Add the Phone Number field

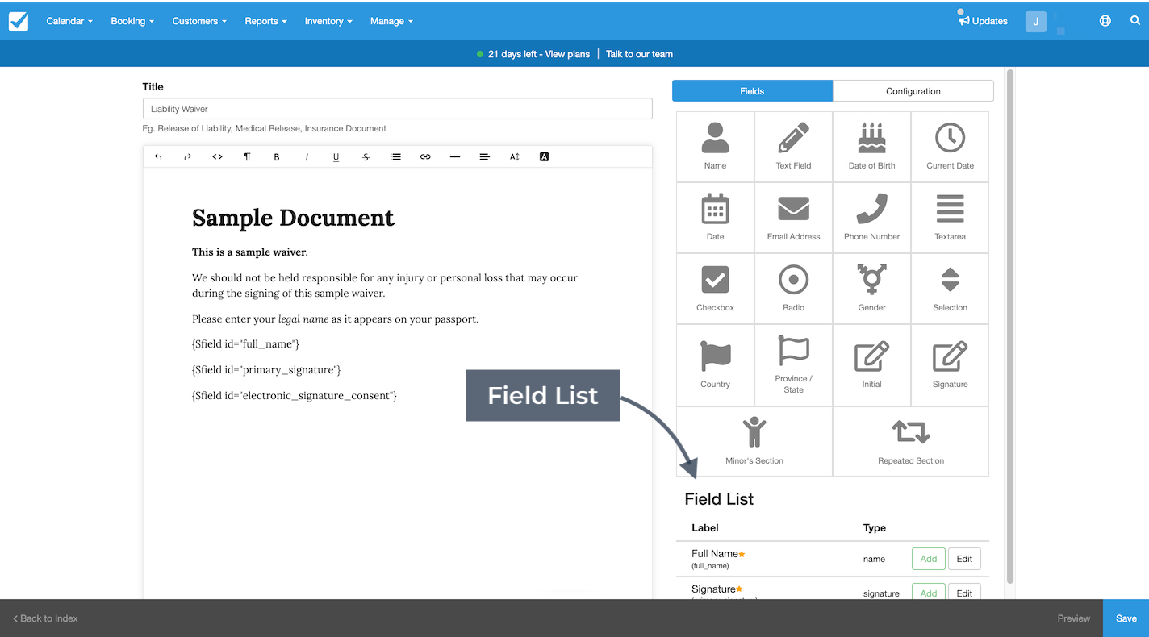click(871, 218)
